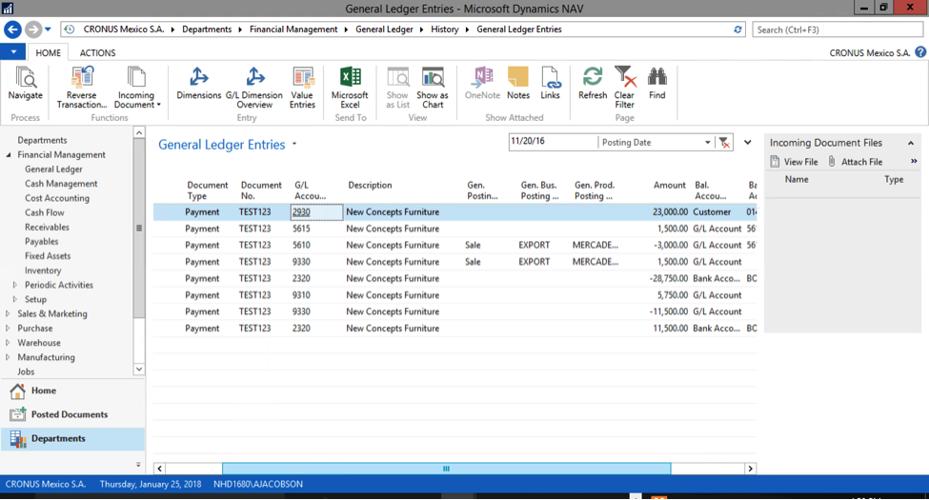This screenshot has width=929, height=500.
Task: Select General Ledger in navigation tree
Action: click(54, 169)
